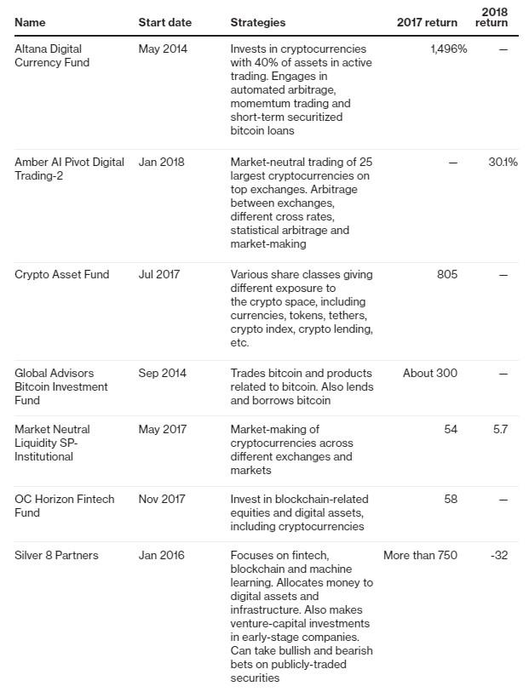This screenshot has height=692, width=529.
Task: Click the Nov 2017 start date
Action: [x=162, y=499]
